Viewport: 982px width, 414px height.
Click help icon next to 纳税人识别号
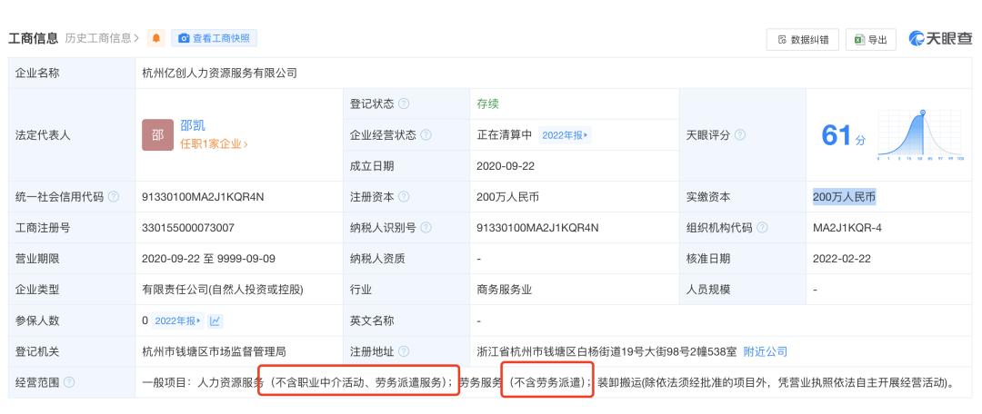pos(426,228)
